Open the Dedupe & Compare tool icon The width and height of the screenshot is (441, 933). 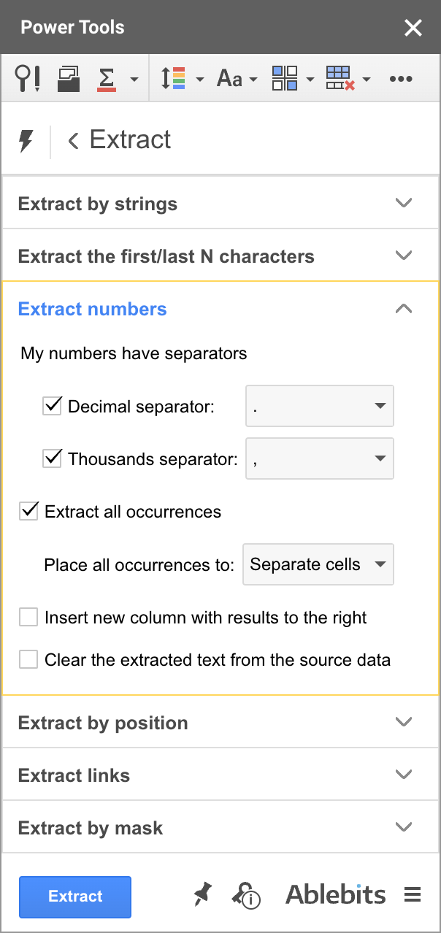[69, 78]
